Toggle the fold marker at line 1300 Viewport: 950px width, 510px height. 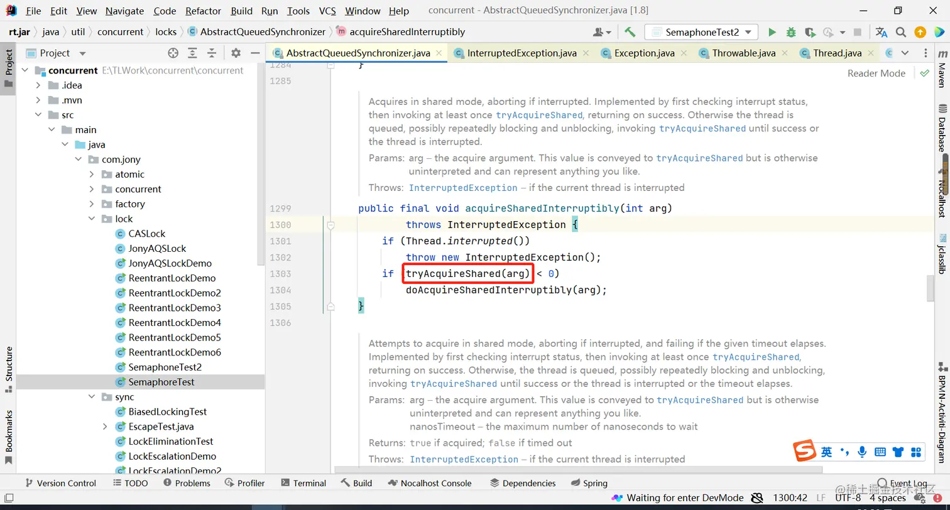[330, 225]
